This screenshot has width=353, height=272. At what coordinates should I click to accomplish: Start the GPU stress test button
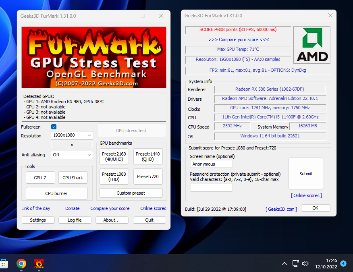tap(131, 131)
